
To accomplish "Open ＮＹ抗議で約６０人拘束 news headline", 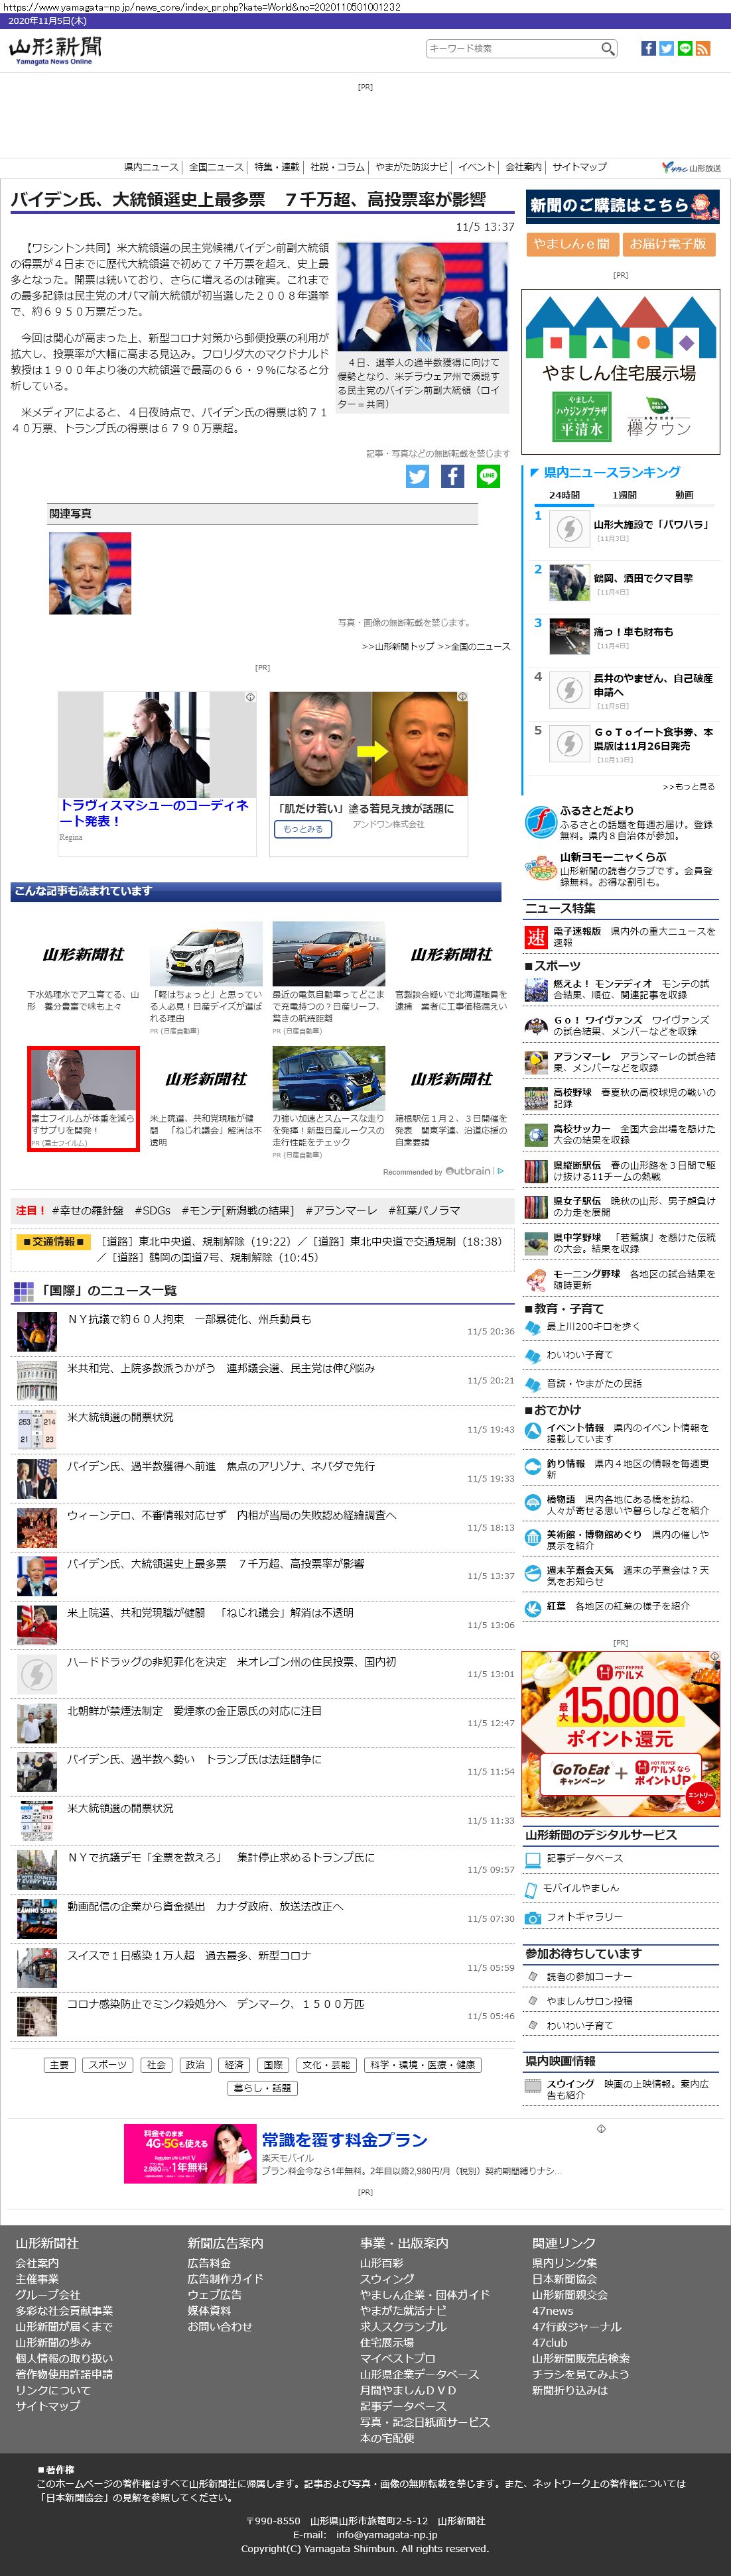I will (x=189, y=1319).
